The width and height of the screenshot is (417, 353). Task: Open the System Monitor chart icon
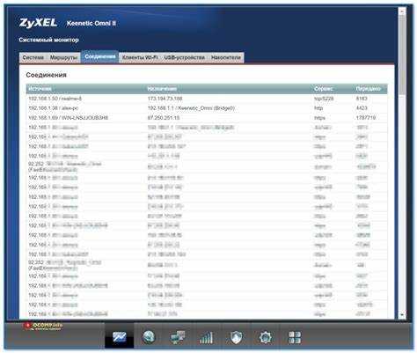pos(119,336)
